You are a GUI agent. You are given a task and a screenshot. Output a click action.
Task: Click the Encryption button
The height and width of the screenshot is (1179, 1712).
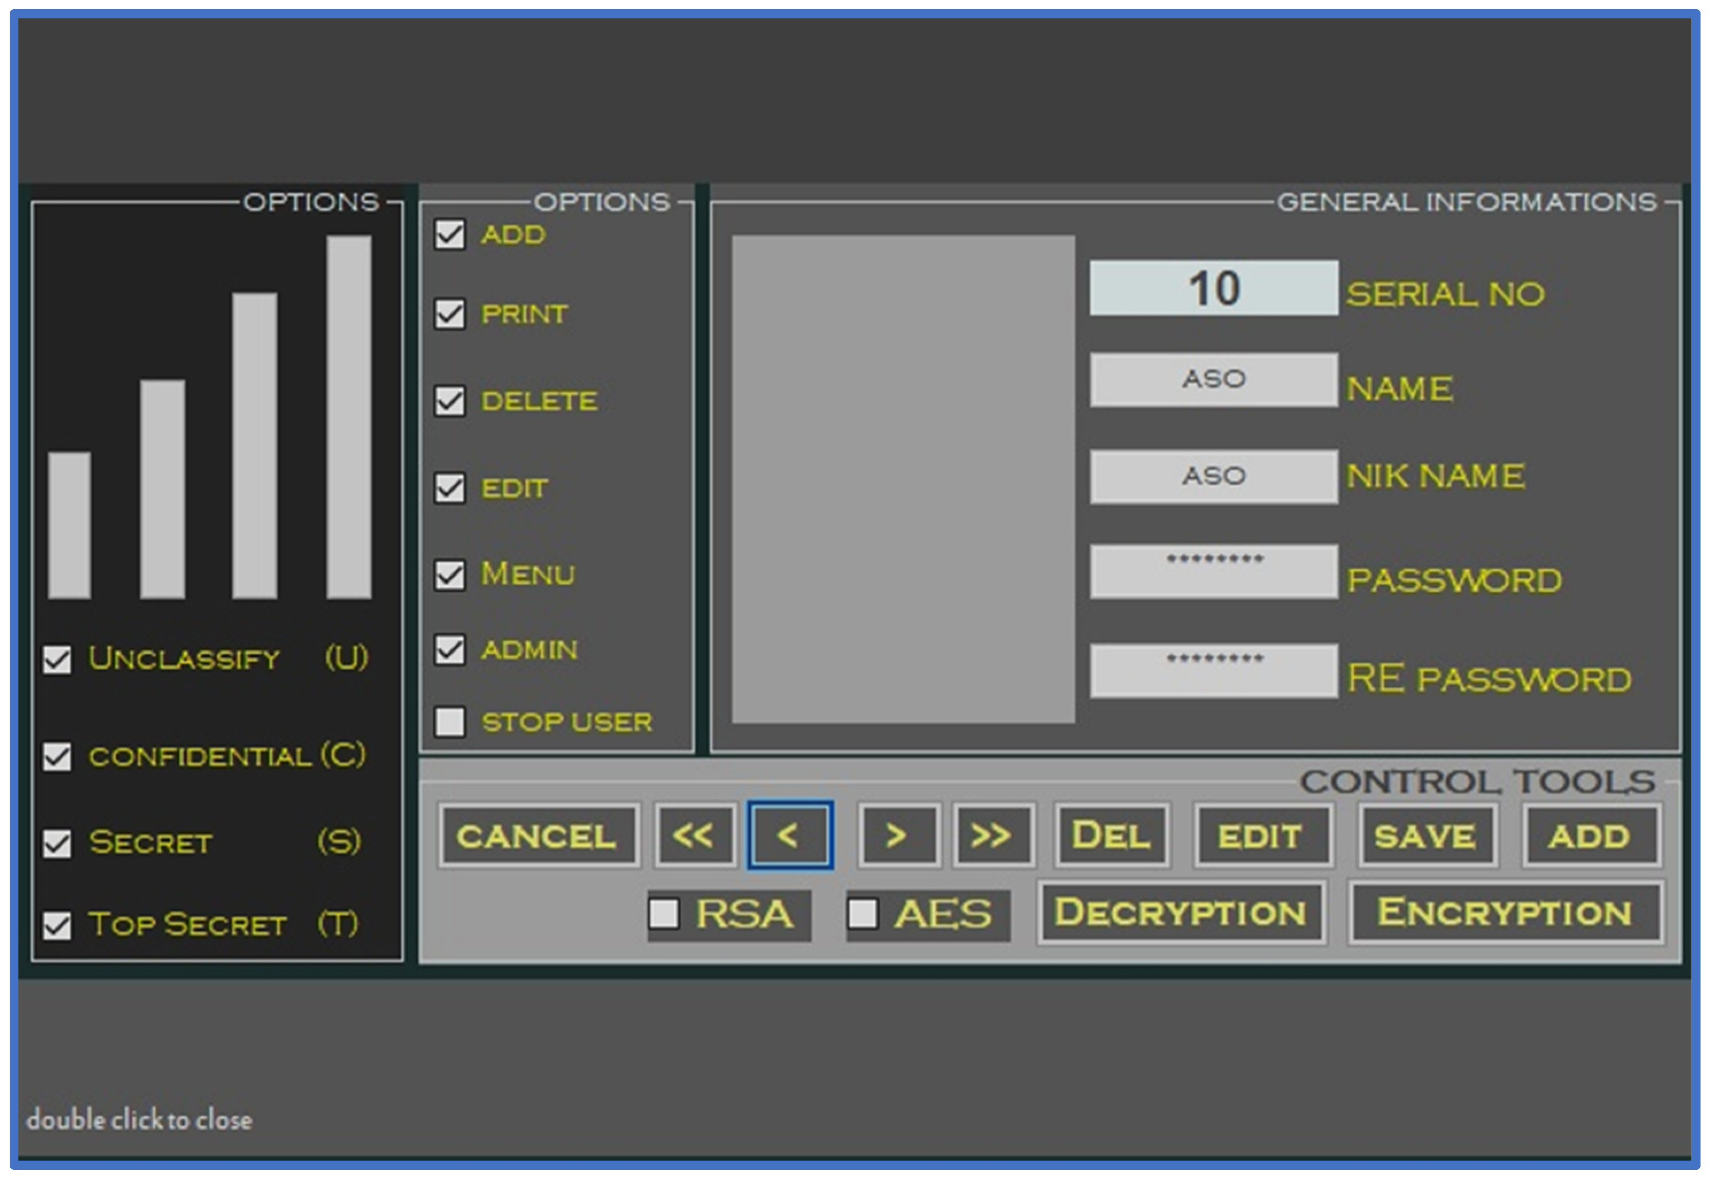(1505, 912)
